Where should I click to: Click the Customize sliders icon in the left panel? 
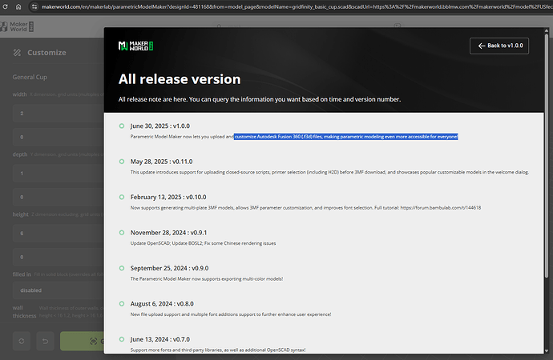pyautogui.click(x=16, y=52)
